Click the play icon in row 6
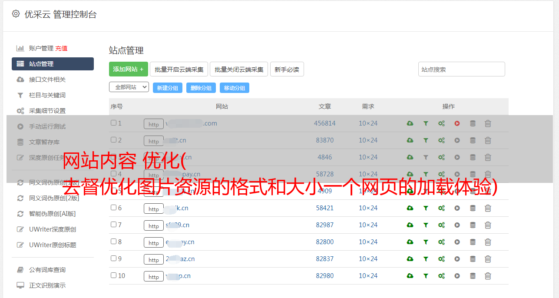This screenshot has width=559, height=298. pyautogui.click(x=457, y=208)
